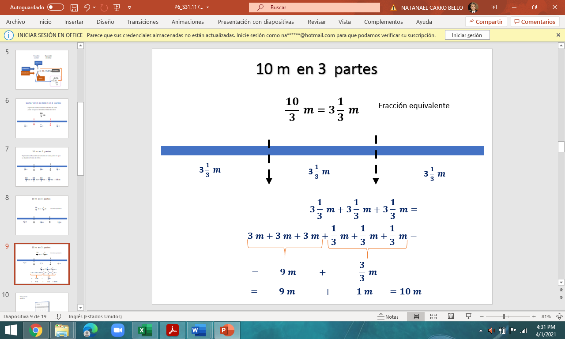
Task: Expand the undo history dropdown arrow
Action: coord(94,8)
